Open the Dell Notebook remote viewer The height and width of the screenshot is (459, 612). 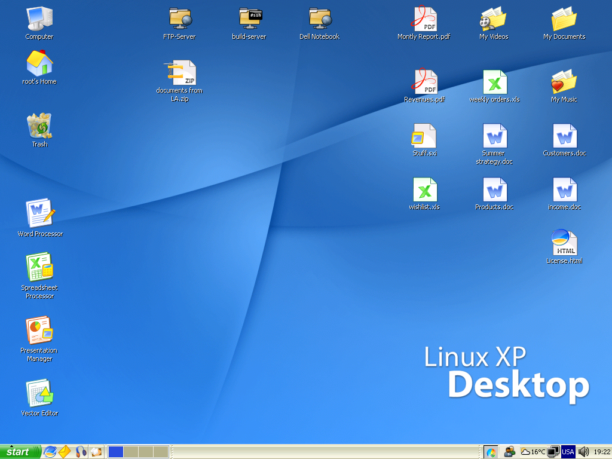tap(320, 18)
